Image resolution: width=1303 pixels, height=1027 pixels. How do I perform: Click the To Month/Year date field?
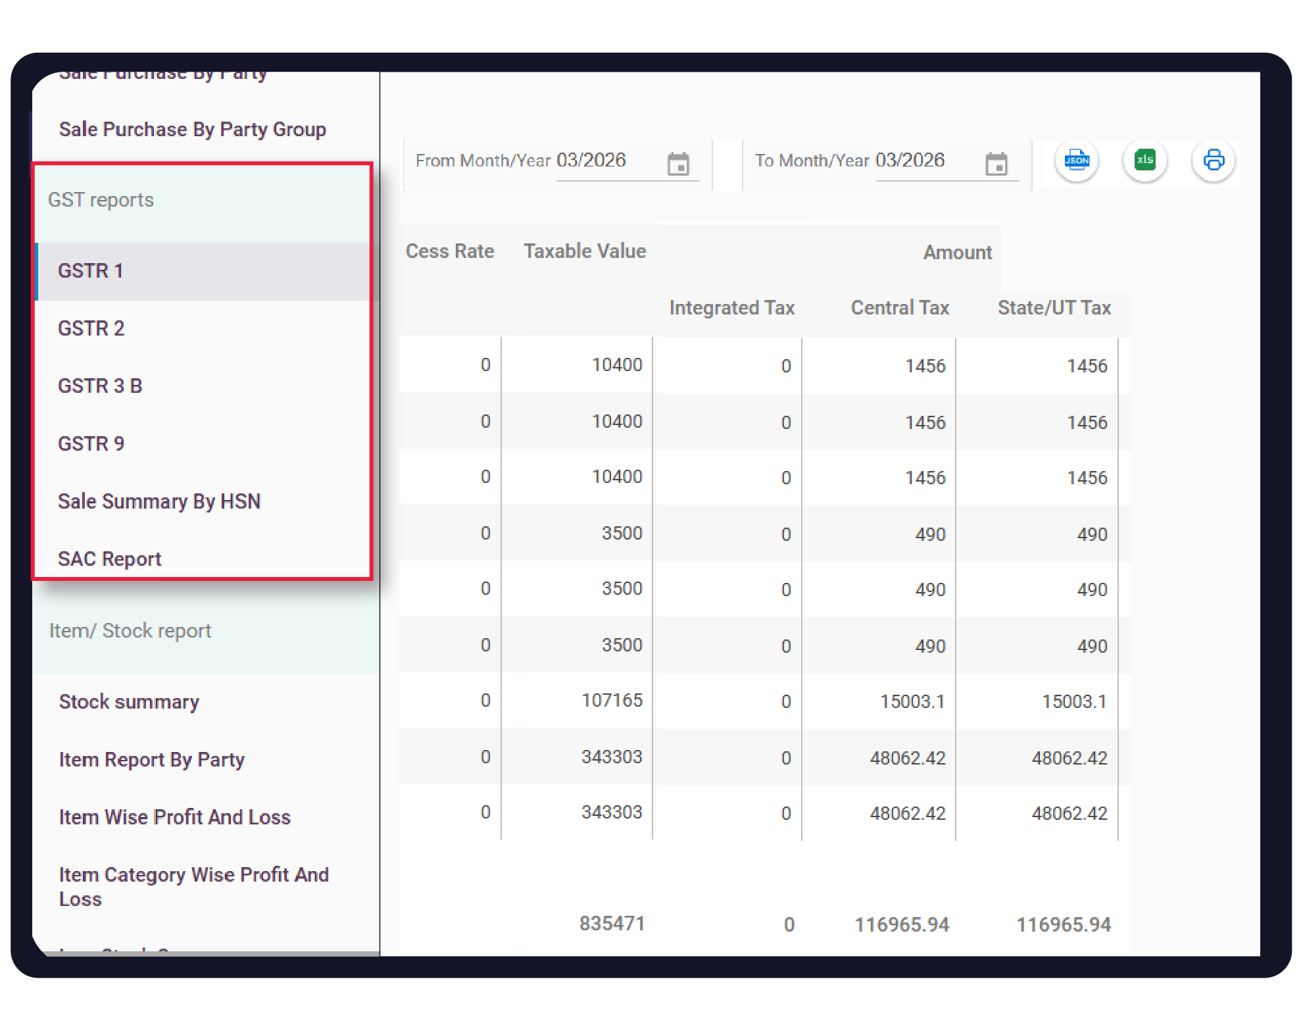(x=911, y=161)
